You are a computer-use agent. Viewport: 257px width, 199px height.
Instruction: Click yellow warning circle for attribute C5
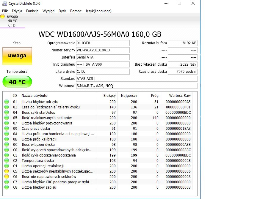click(x=7, y=171)
